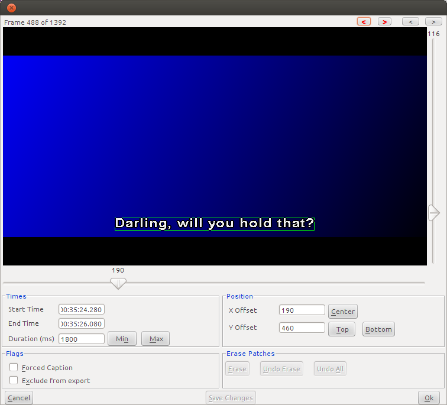Click into the Start Time field

(x=82, y=310)
